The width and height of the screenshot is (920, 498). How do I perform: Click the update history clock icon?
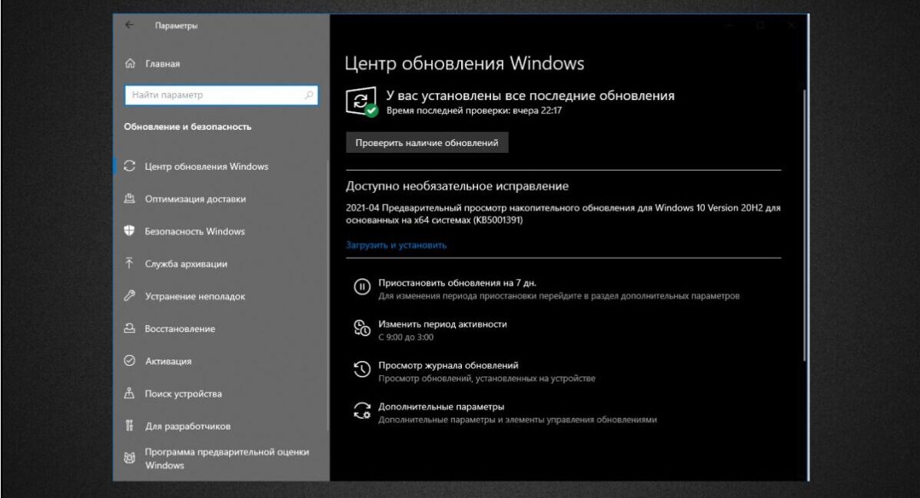[x=362, y=369]
